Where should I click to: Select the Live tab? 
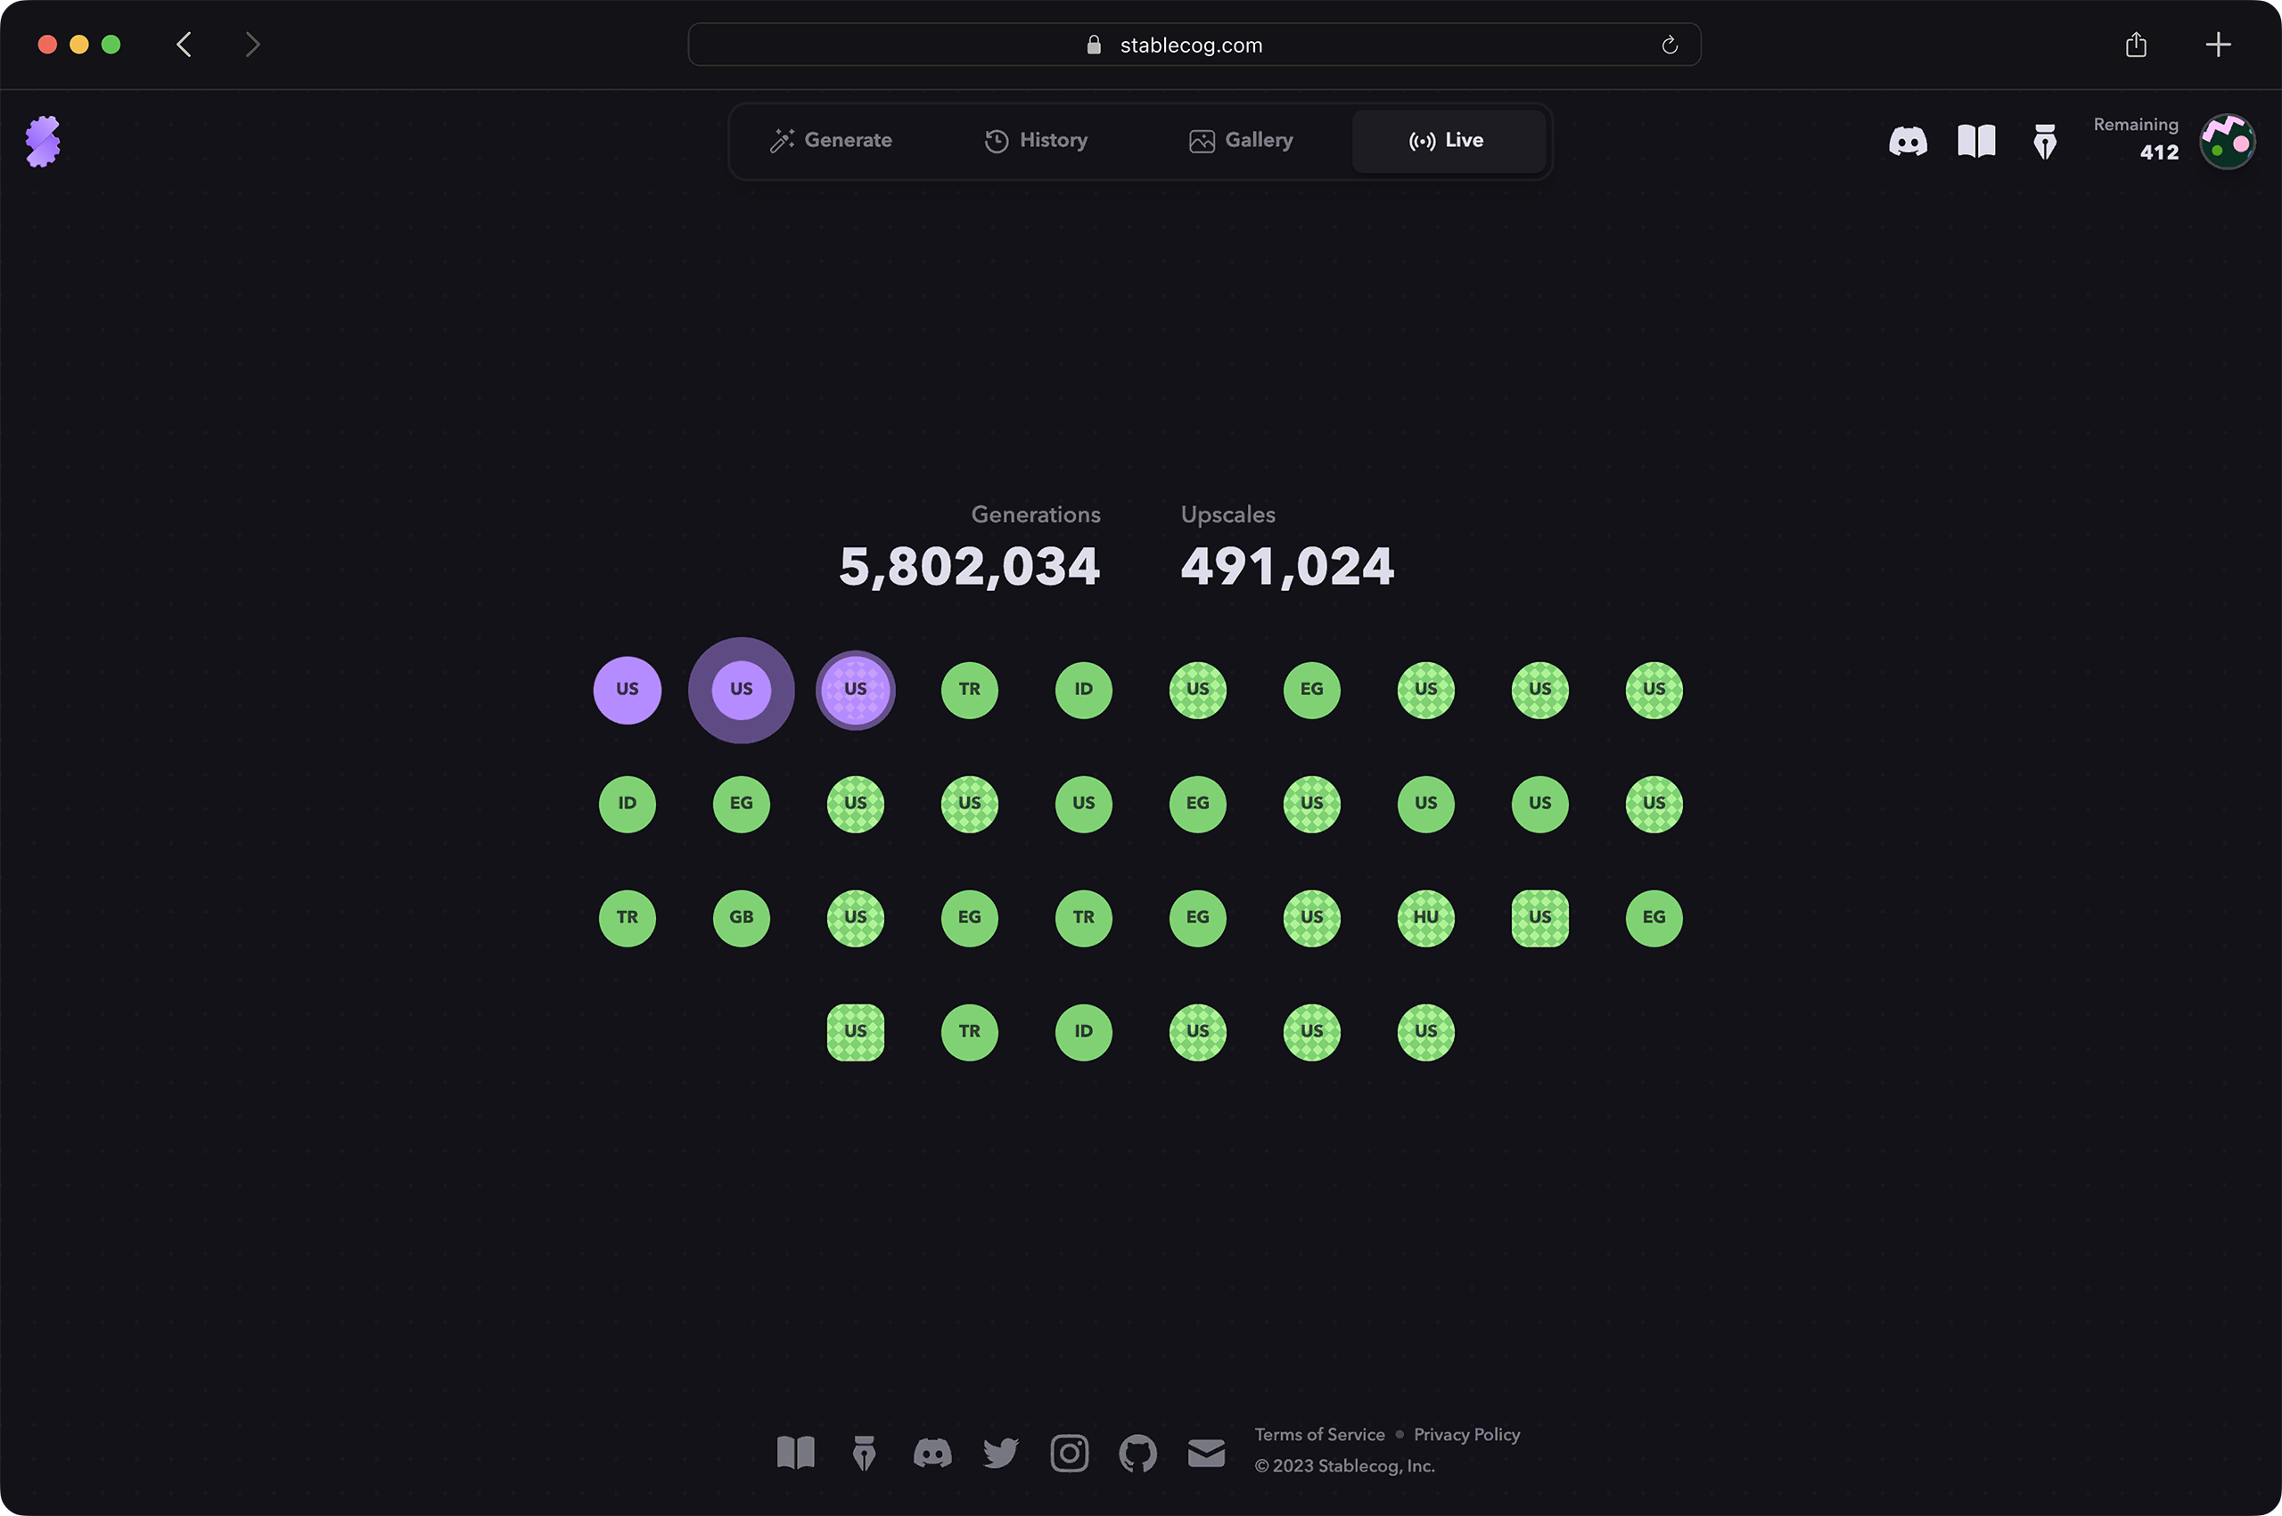[x=1448, y=141]
